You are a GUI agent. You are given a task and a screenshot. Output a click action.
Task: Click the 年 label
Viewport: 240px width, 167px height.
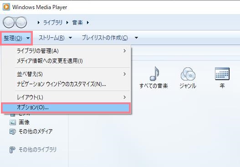point(222,86)
